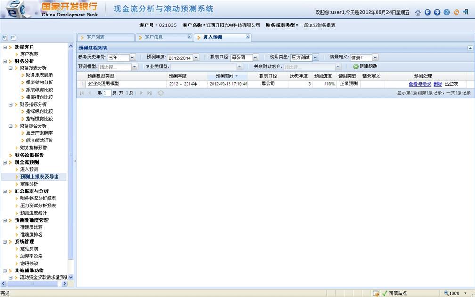The width and height of the screenshot is (475, 297).
Task: Collapse the 汇总报表与分析 tree node
Action: tap(5, 191)
